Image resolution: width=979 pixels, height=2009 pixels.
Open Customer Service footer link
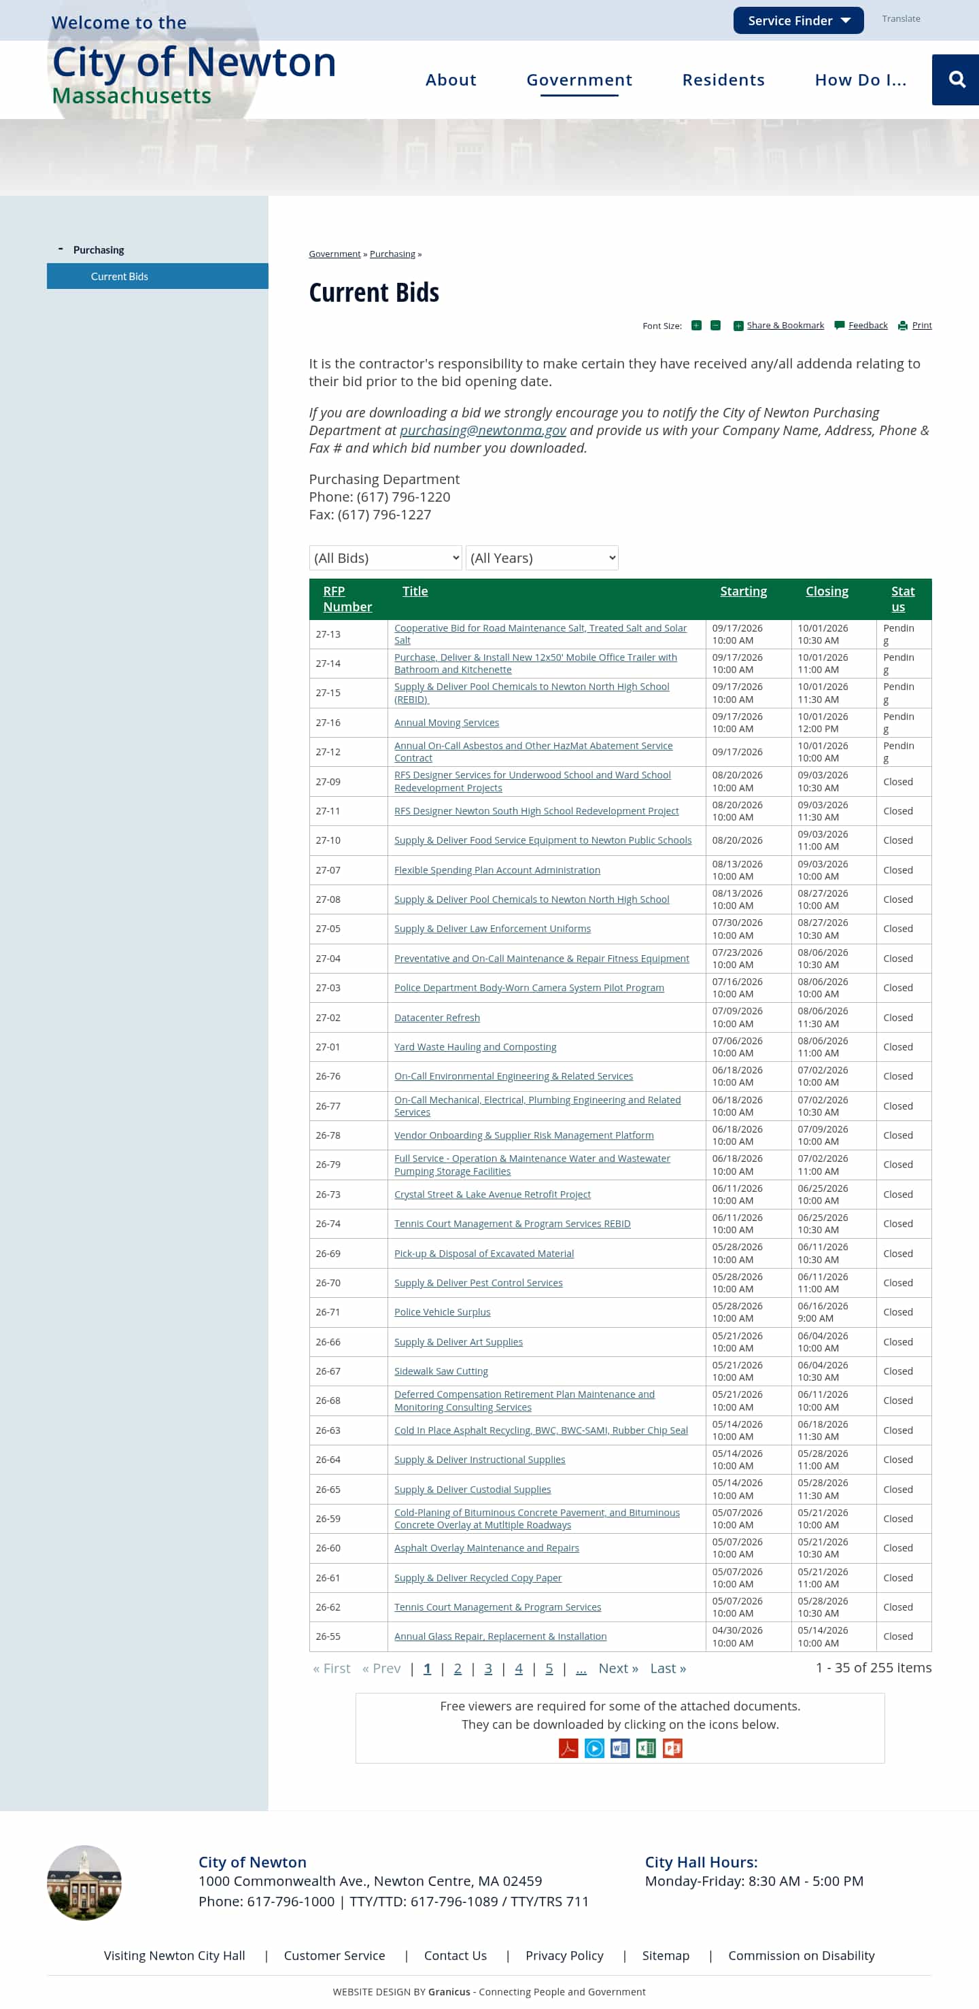pyautogui.click(x=334, y=1955)
